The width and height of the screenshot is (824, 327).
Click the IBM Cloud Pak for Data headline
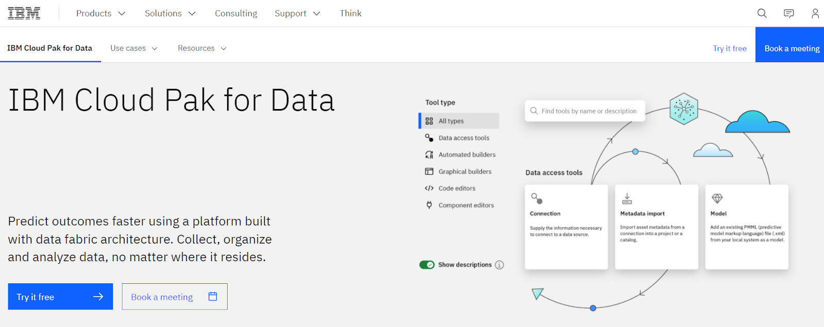click(x=171, y=100)
